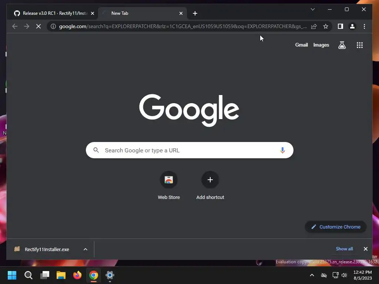The image size is (379, 284).
Task: Select the New Tab tab
Action: [142, 13]
